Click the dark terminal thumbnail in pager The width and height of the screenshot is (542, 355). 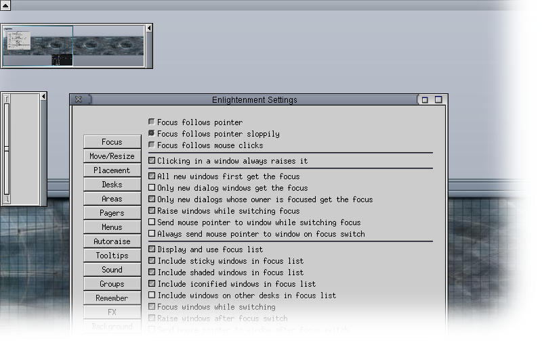tap(62, 60)
